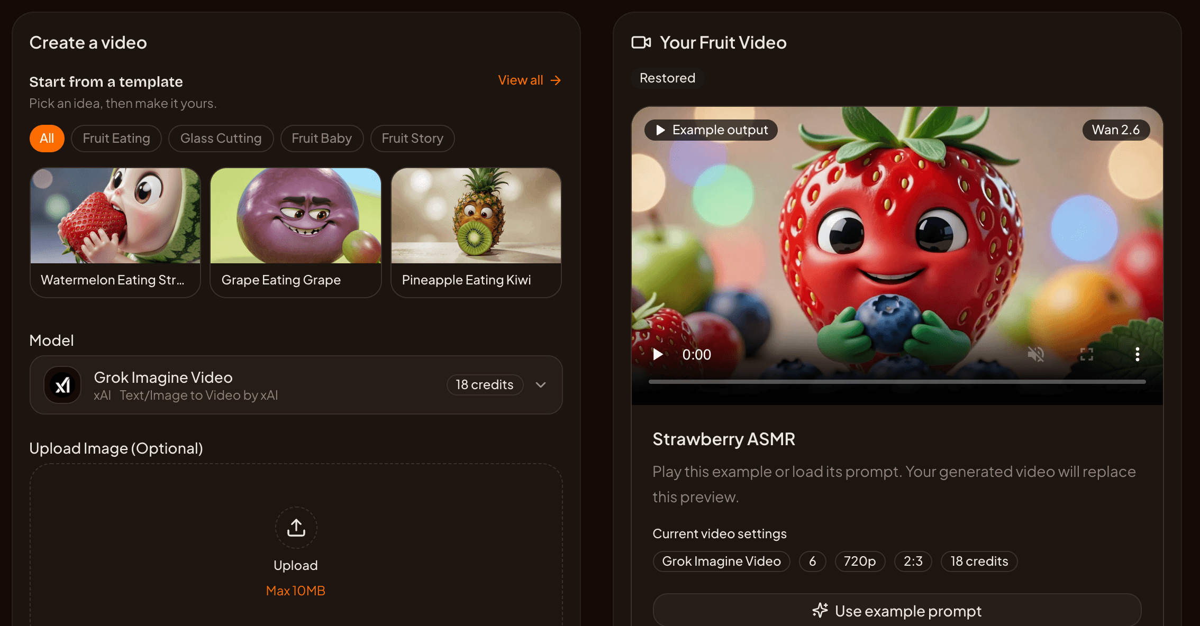The height and width of the screenshot is (626, 1200).
Task: Select the All template filter
Action: [x=47, y=139]
